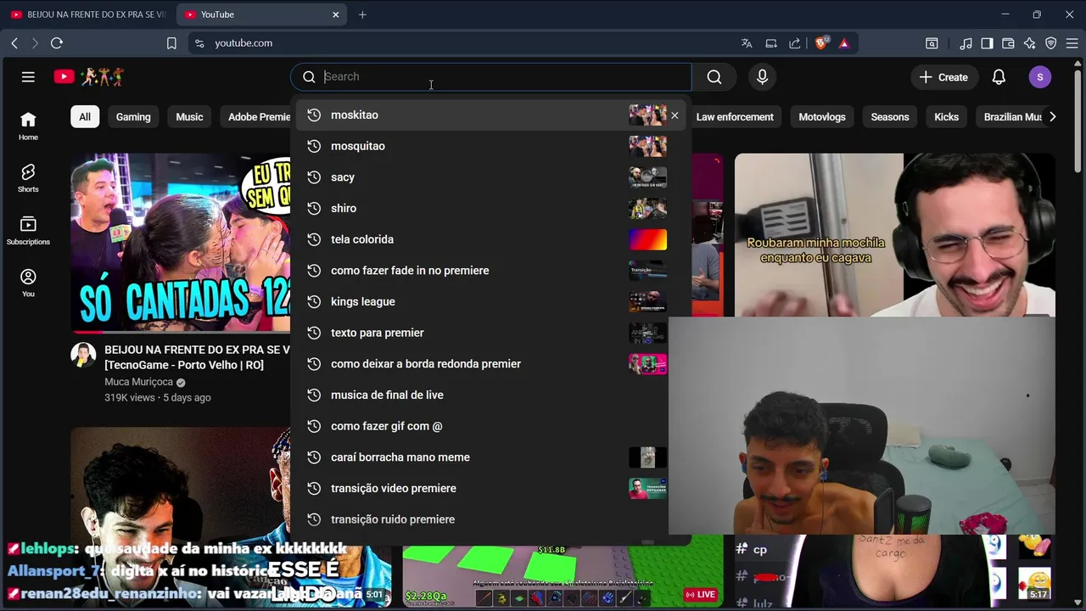Open the Brave VPN shield icon

pyautogui.click(x=1050, y=43)
